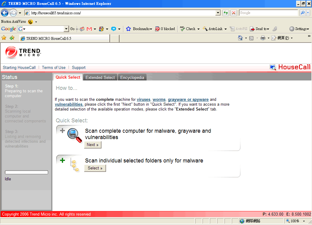Follow the 'viruses' hyperlink

click(x=144, y=100)
